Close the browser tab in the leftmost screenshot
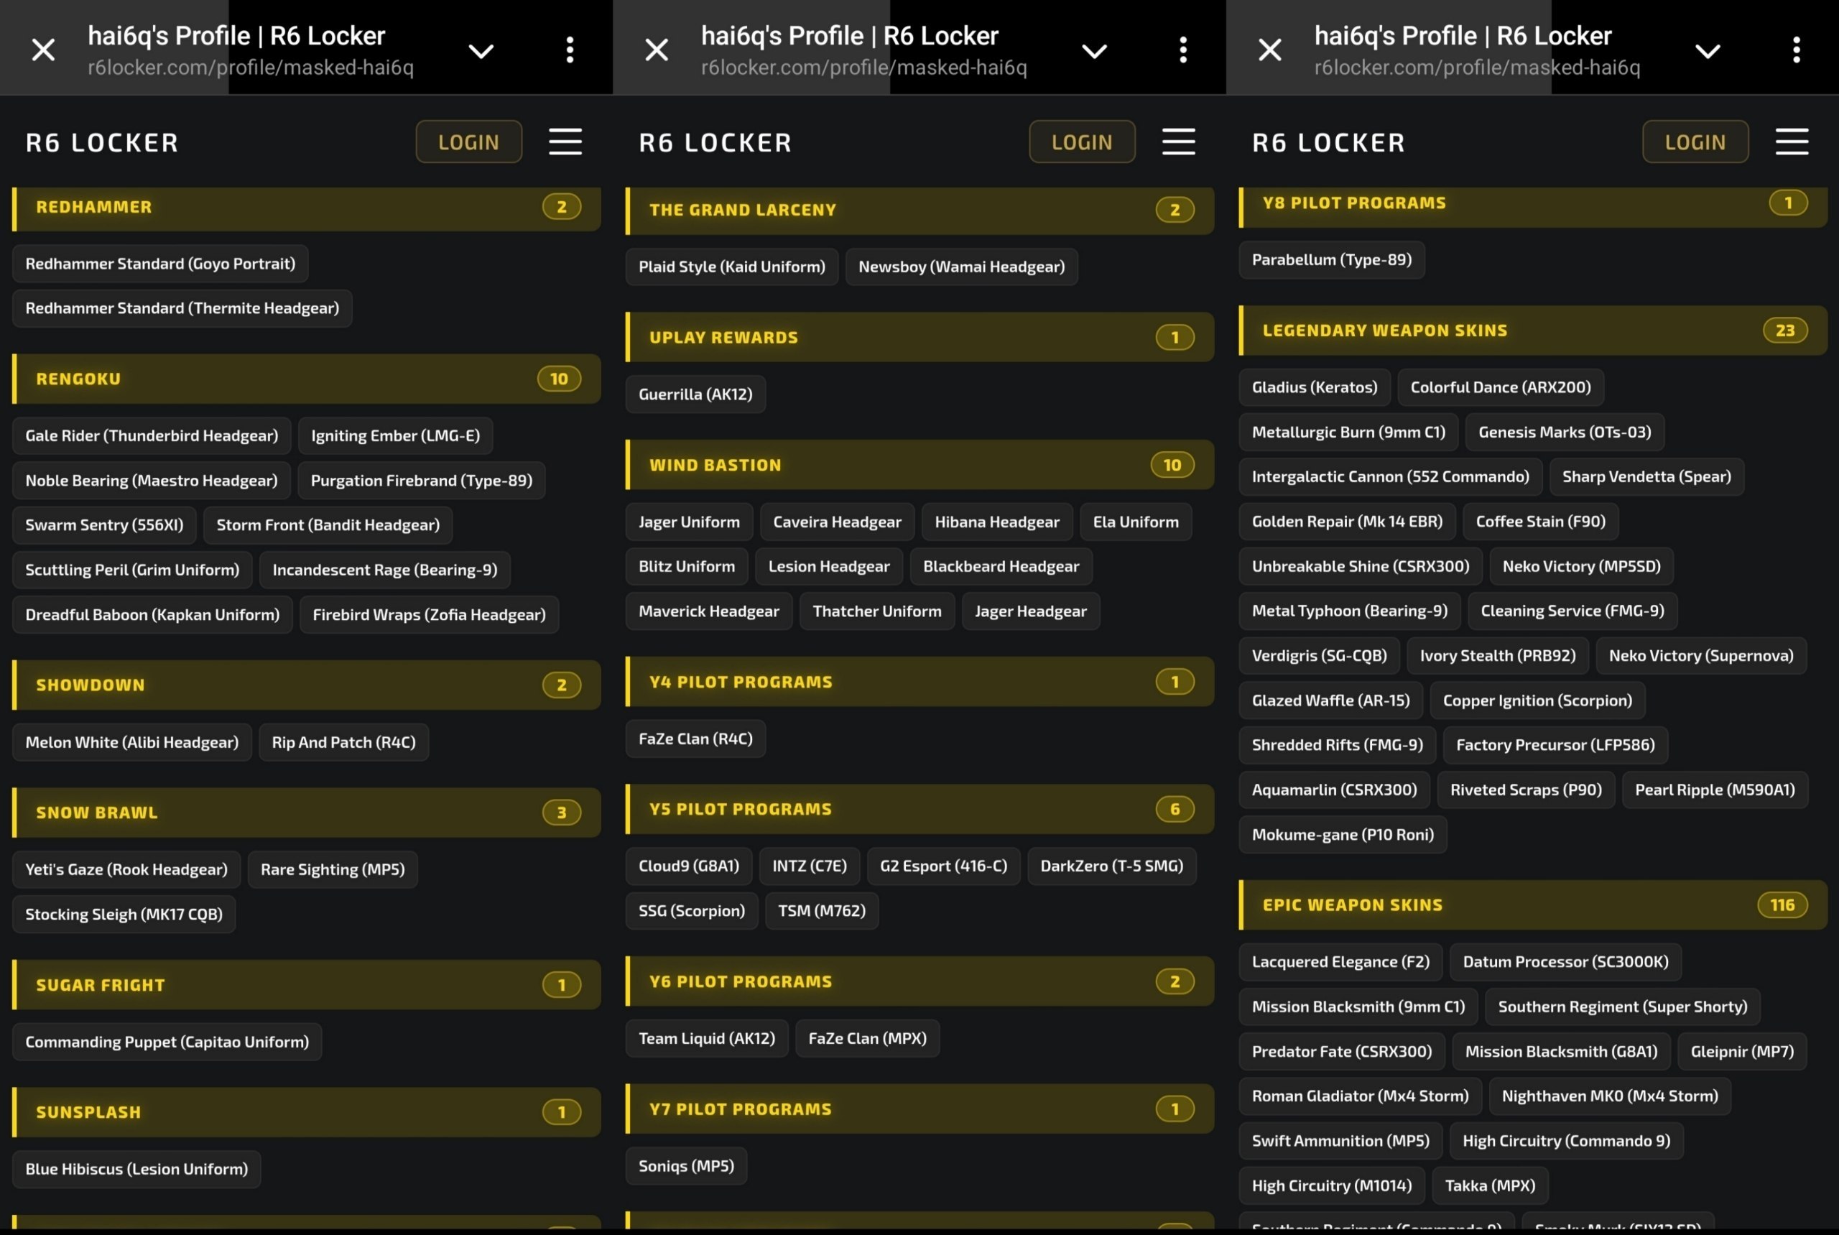 click(x=43, y=50)
